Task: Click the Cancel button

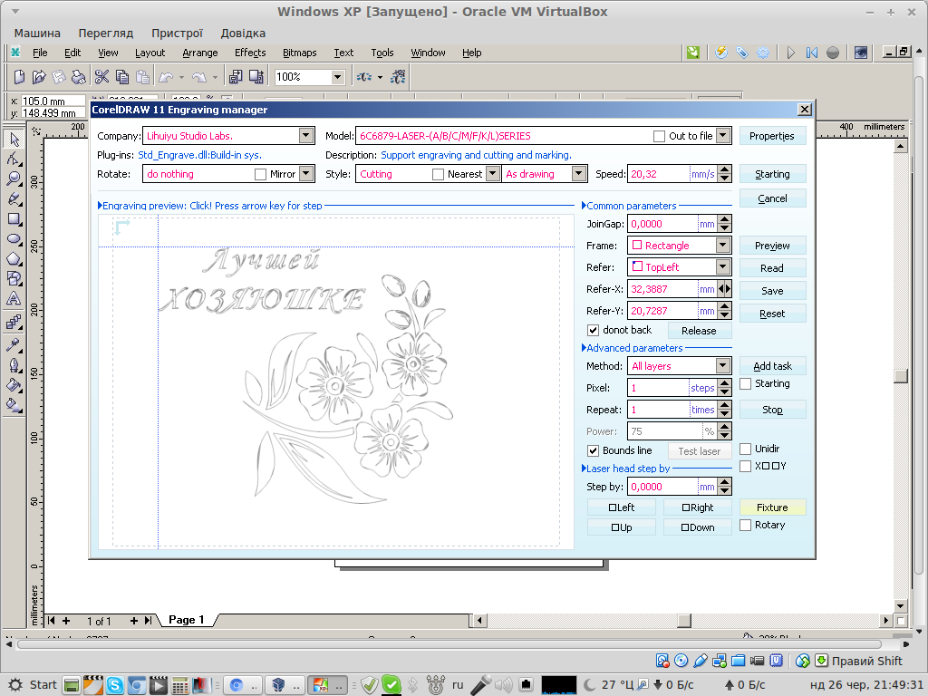Action: 772,198
